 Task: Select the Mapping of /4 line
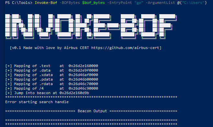(x=51, y=88)
